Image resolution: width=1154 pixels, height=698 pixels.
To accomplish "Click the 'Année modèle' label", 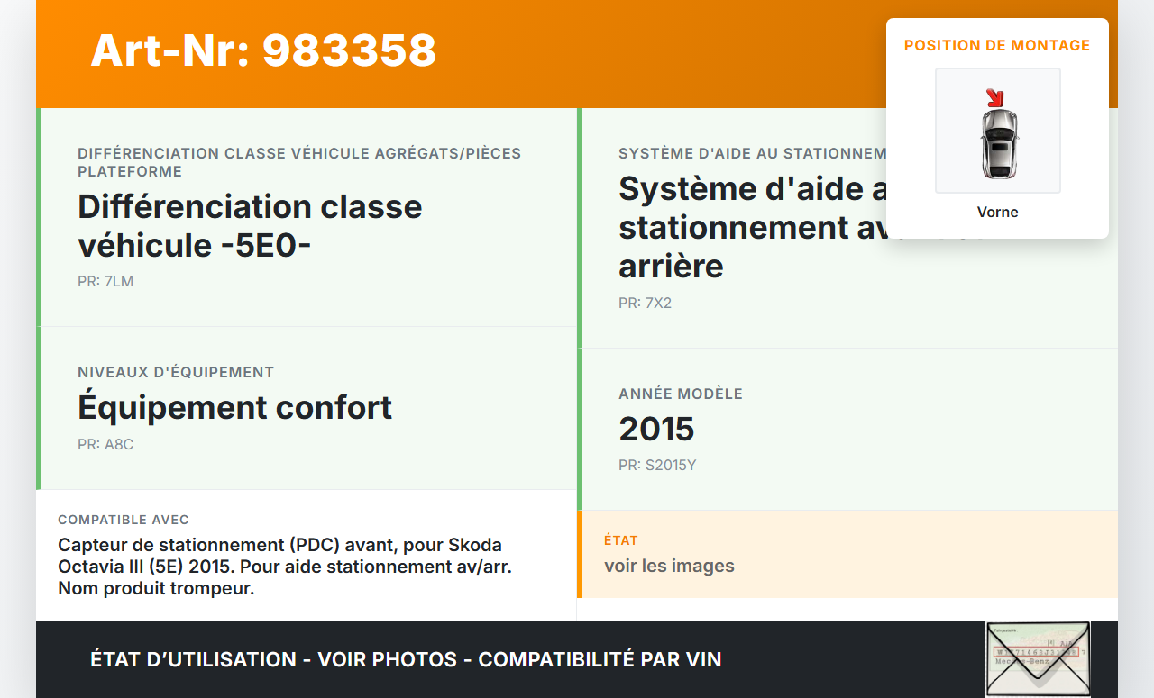I will click(681, 394).
